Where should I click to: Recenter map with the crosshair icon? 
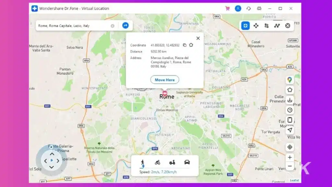290,147
